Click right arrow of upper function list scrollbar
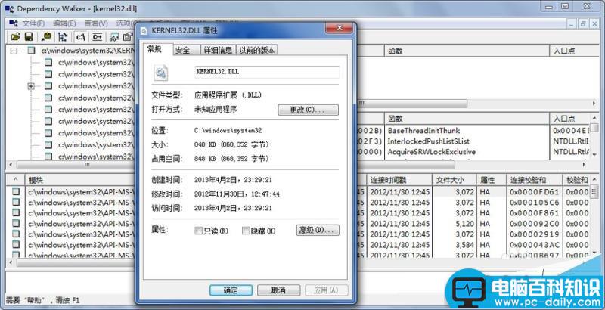Screen dimensions: 605x310 tap(594, 104)
